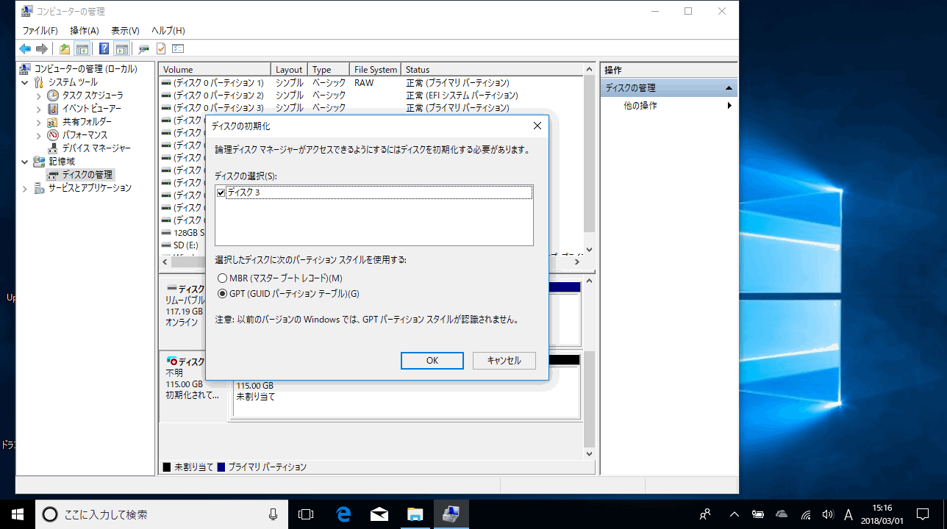This screenshot has height=529, width=947.
Task: Open the Mail app from taskbar
Action: [379, 514]
